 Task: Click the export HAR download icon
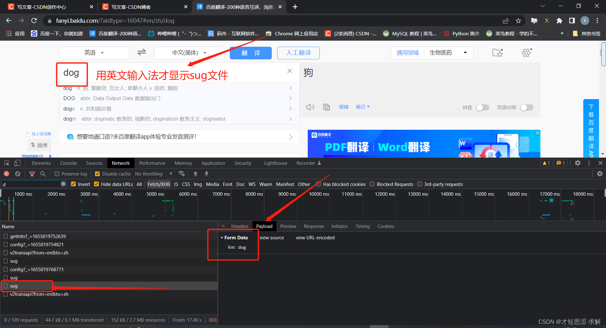tap(206, 174)
